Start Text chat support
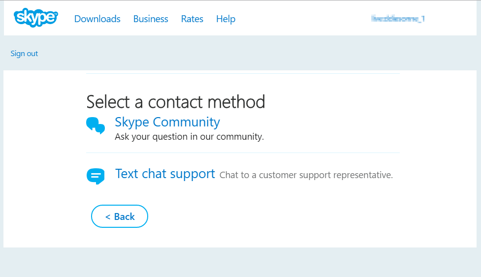The height and width of the screenshot is (277, 481). 165,174
